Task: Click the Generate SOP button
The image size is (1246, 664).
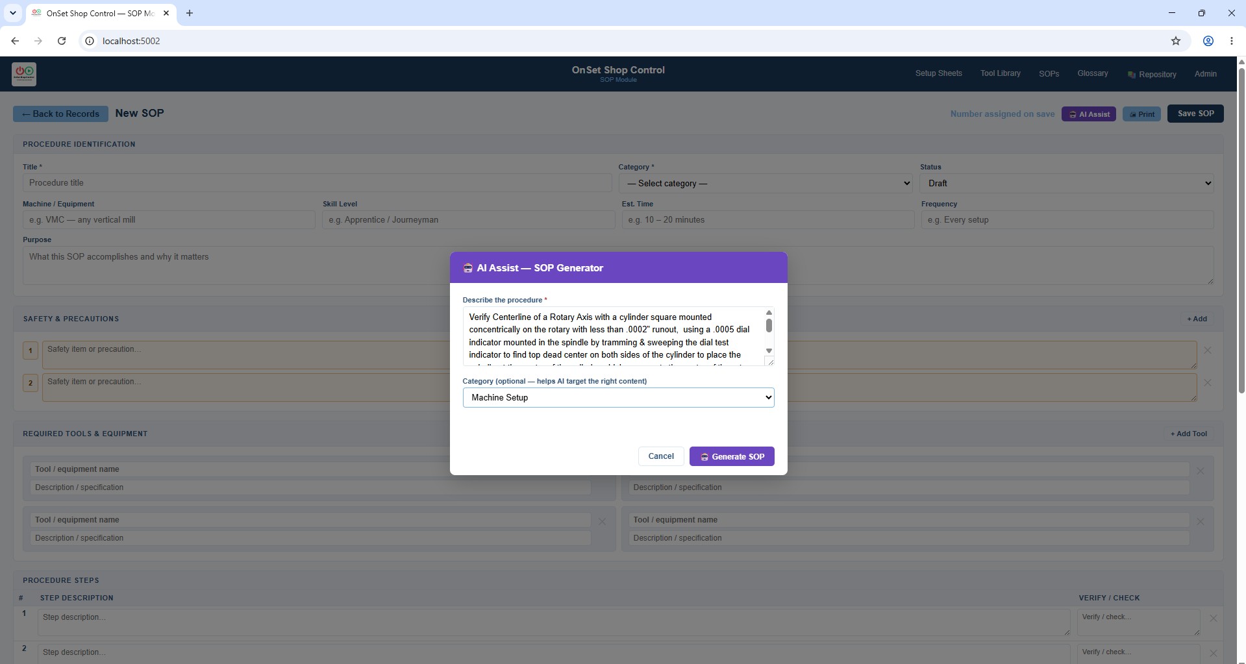Action: coord(732,456)
